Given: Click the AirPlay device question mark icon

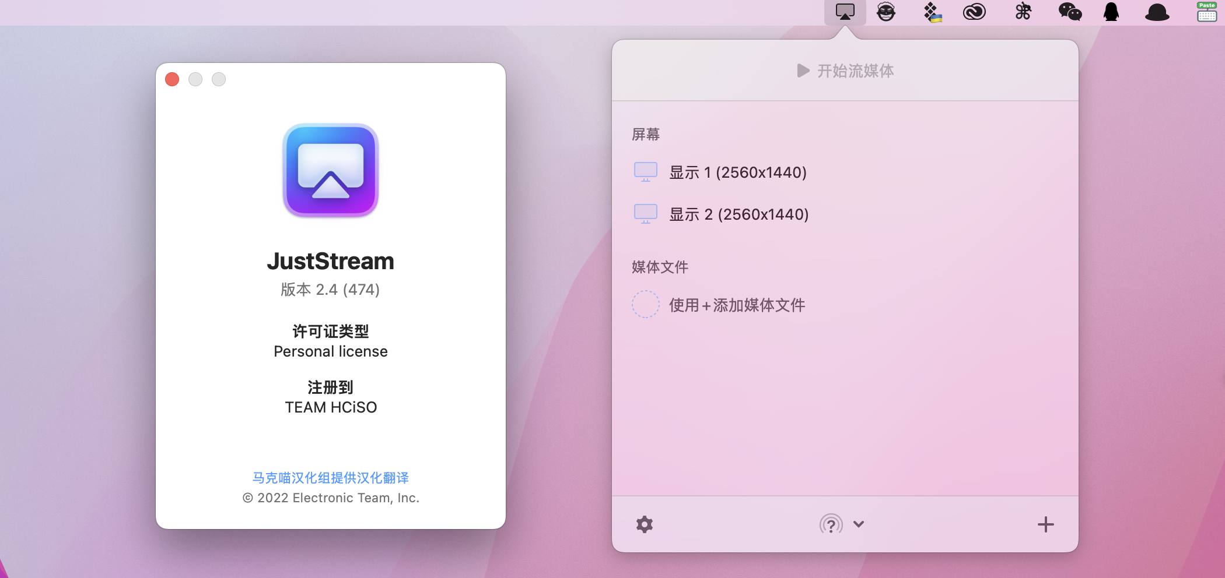Looking at the screenshot, I should [x=831, y=524].
